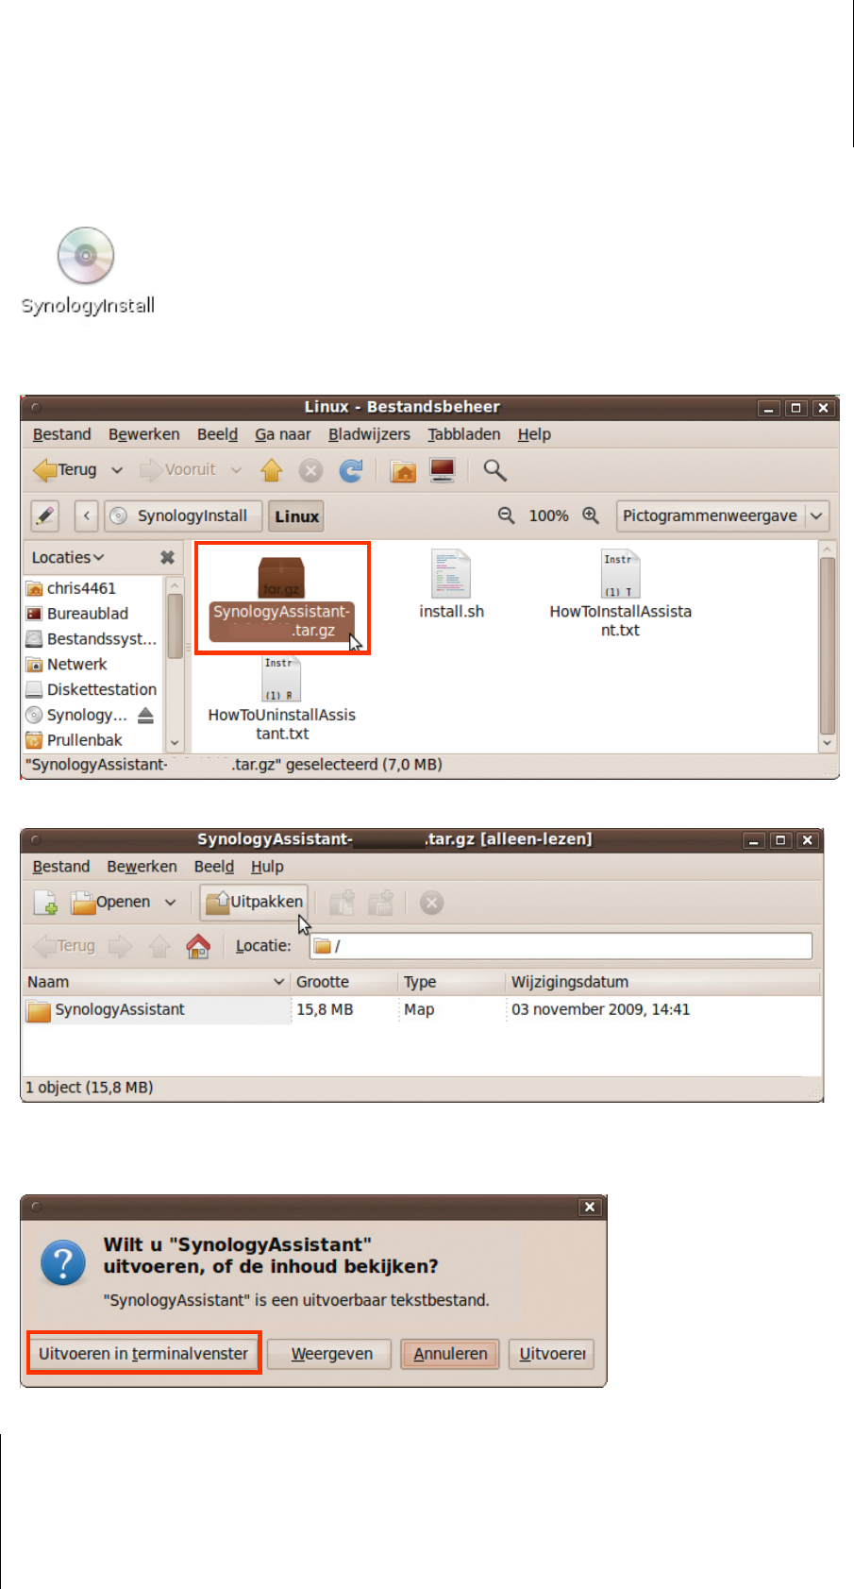This screenshot has width=854, height=1589.
Task: Select Bestandssyst... in the Locaties list
Action: [x=92, y=639]
